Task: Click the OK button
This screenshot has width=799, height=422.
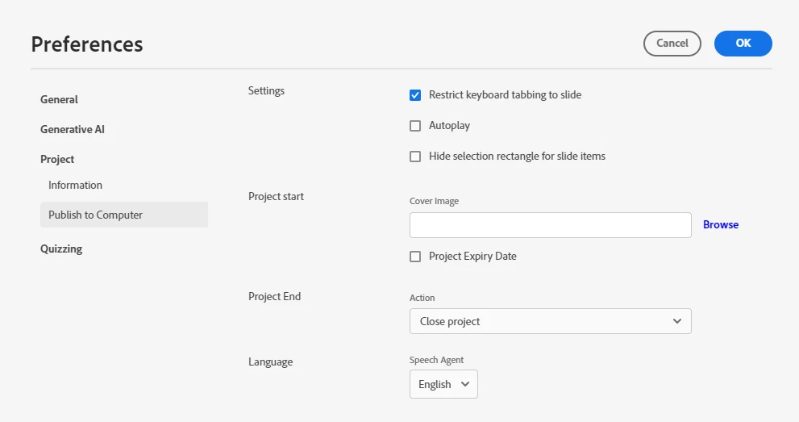Action: click(x=743, y=44)
